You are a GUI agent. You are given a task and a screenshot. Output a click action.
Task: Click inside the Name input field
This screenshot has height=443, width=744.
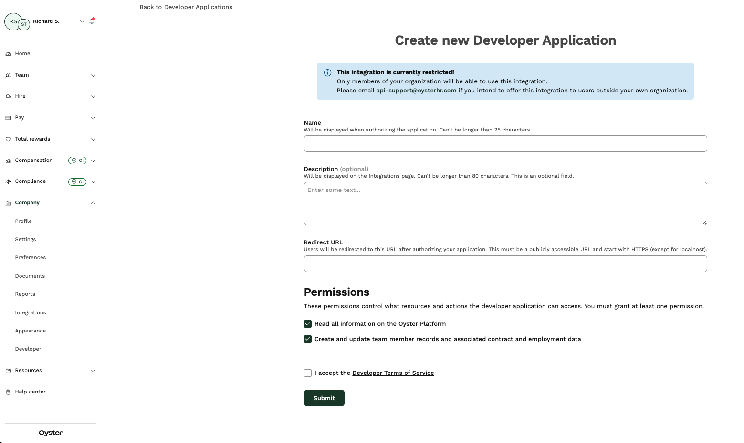505,143
